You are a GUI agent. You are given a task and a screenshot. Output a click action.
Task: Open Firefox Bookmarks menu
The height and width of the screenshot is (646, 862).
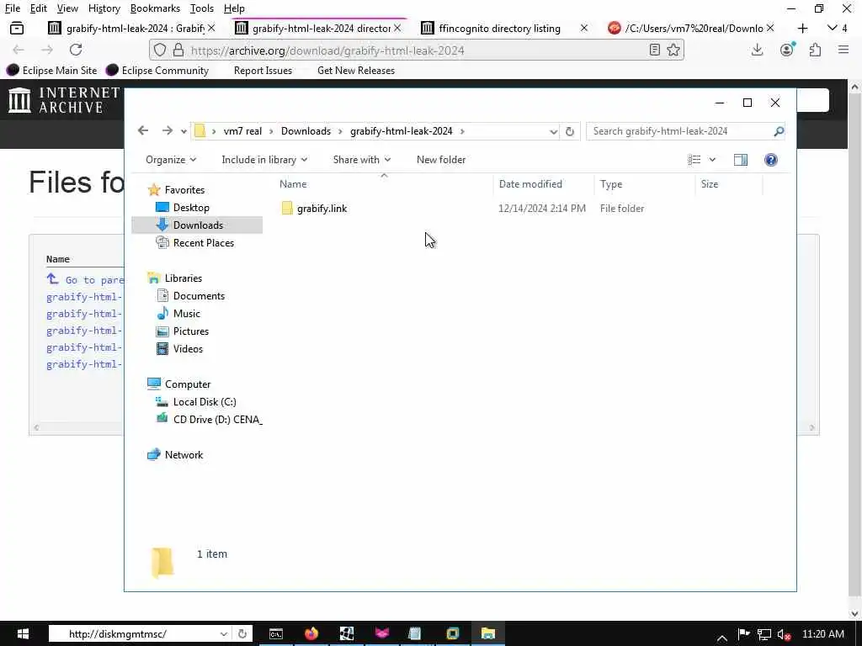(x=155, y=8)
